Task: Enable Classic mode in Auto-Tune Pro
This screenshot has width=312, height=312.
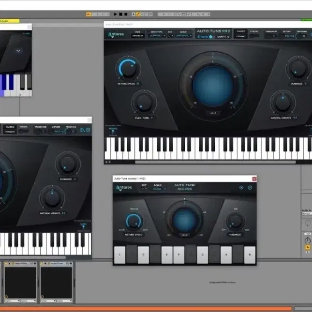Action: 240,31
